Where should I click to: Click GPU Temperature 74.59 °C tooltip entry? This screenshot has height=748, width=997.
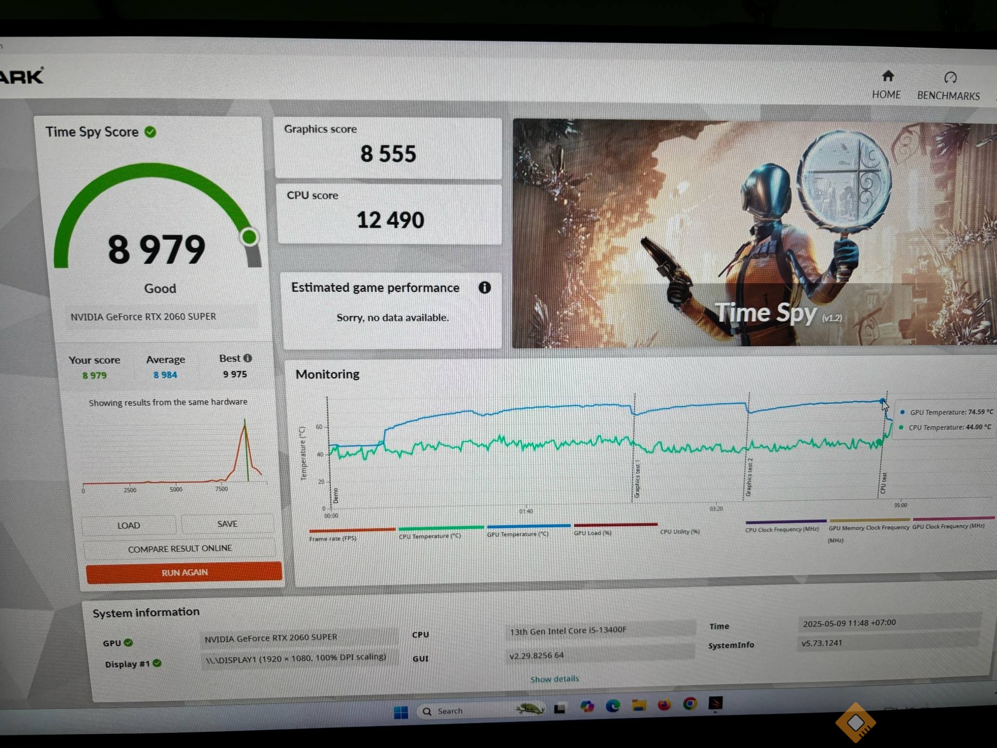coord(947,412)
